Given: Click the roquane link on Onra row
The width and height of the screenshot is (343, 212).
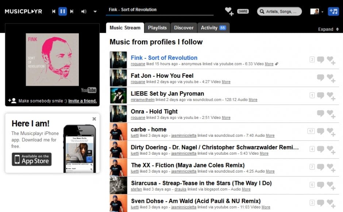Looking at the screenshot, I should tap(138, 118).
